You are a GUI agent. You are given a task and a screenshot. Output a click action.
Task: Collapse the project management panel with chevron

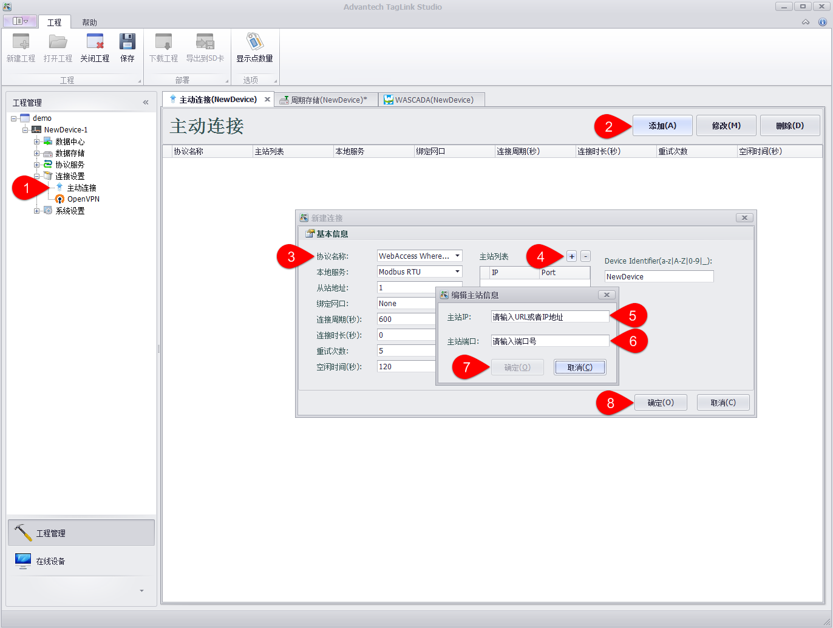pyautogui.click(x=146, y=103)
